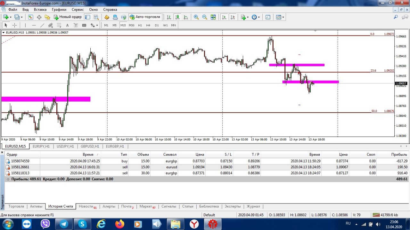The image size is (410, 230).
Task: Select the horizontal line tool
Action: [x=34, y=25]
